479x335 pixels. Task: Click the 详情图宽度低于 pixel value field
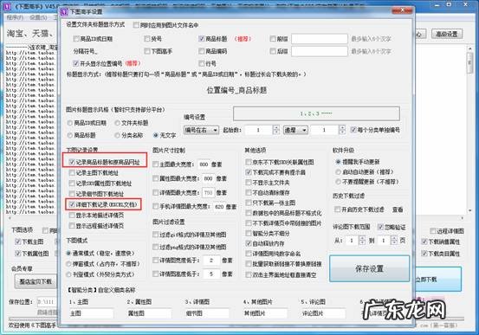coord(211,261)
